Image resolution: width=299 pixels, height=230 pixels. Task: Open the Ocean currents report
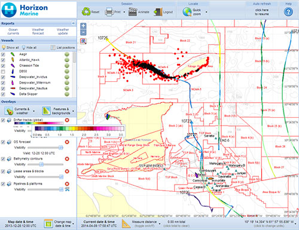pos(13,32)
